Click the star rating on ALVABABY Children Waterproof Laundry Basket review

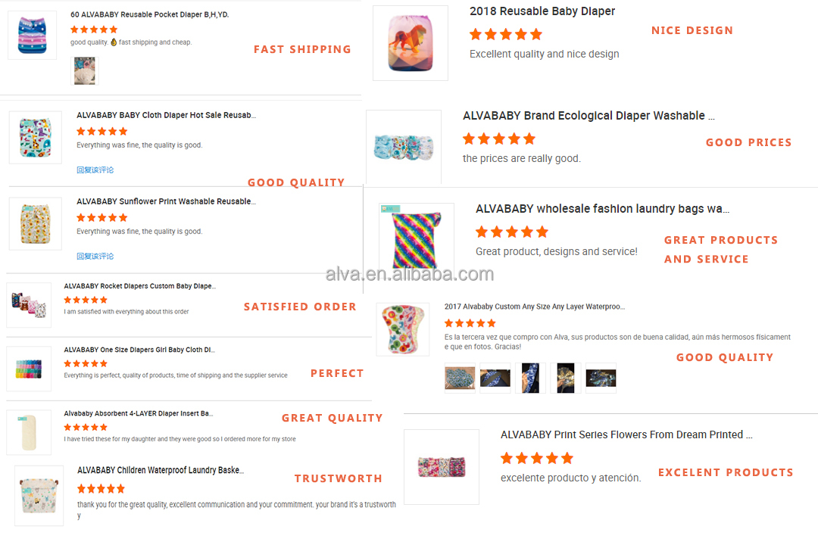point(101,488)
